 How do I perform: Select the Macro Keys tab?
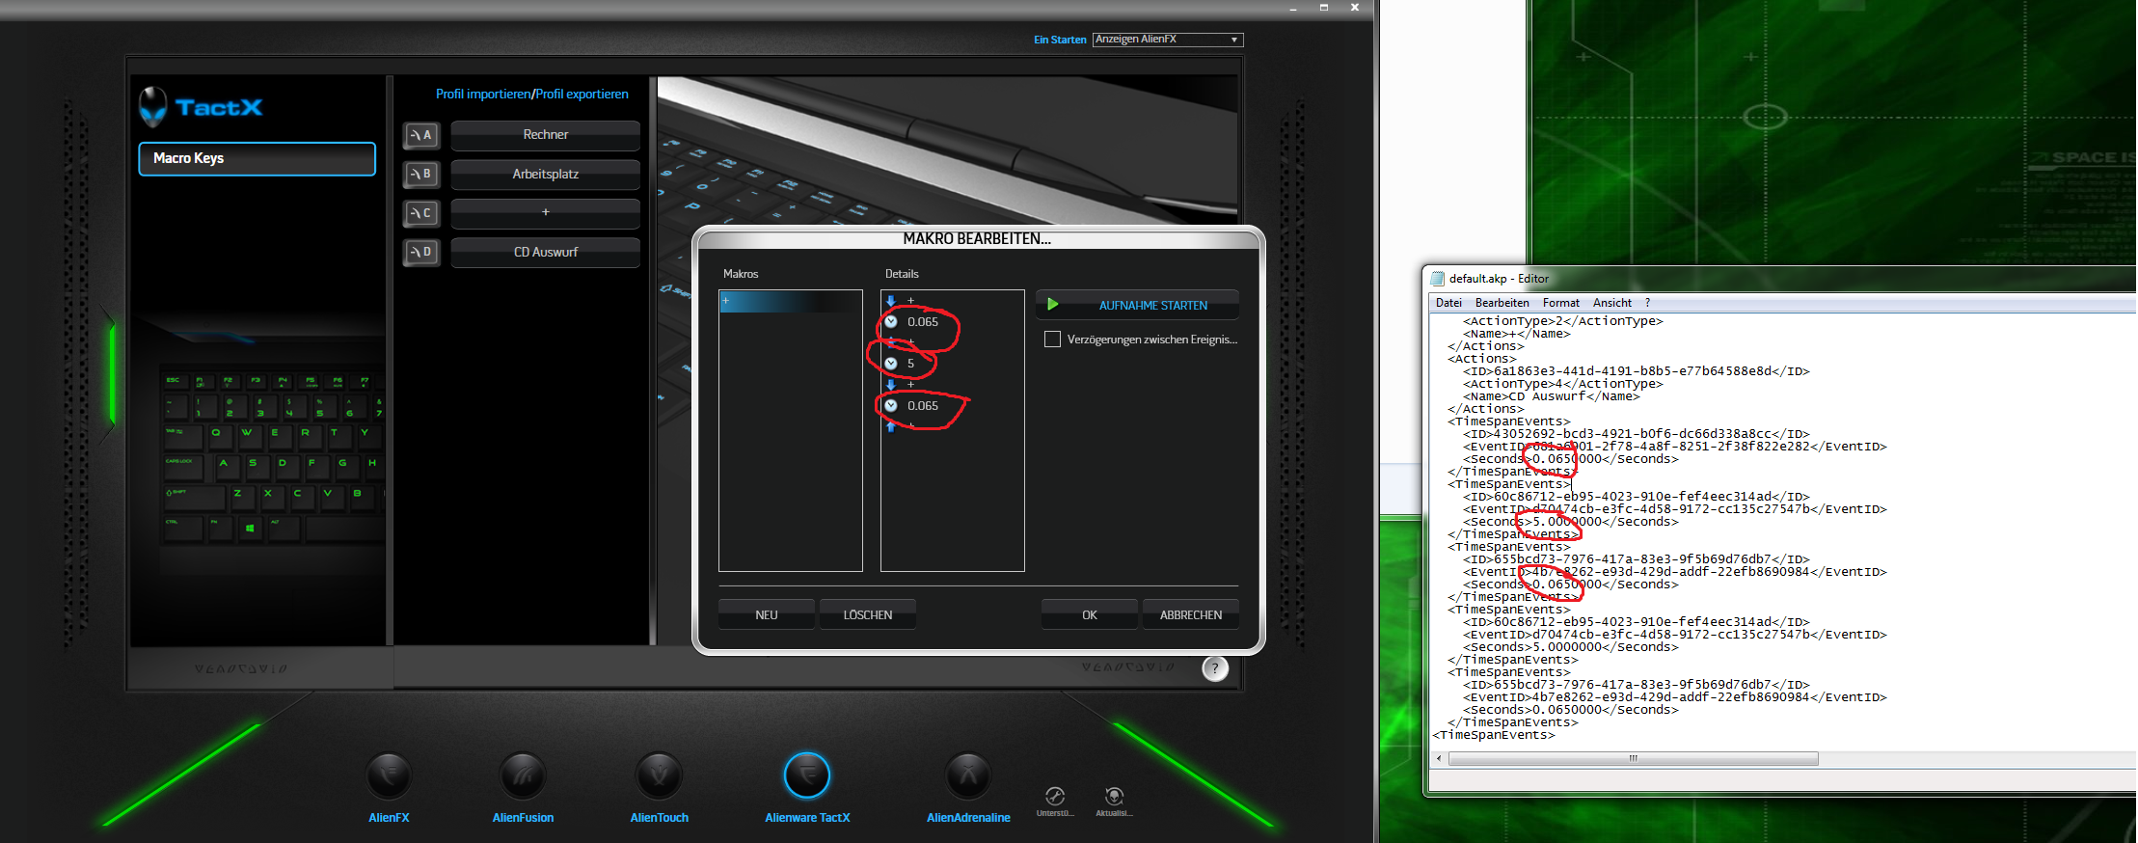click(x=257, y=159)
